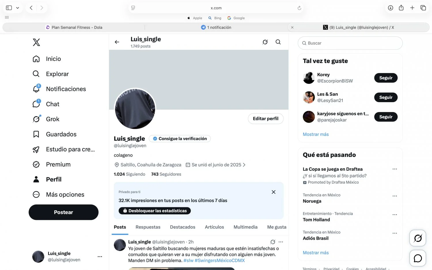Click the X logo in the sidebar
This screenshot has width=432, height=270.
click(x=36, y=42)
